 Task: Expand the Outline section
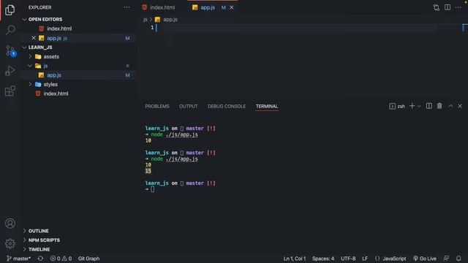(x=38, y=231)
